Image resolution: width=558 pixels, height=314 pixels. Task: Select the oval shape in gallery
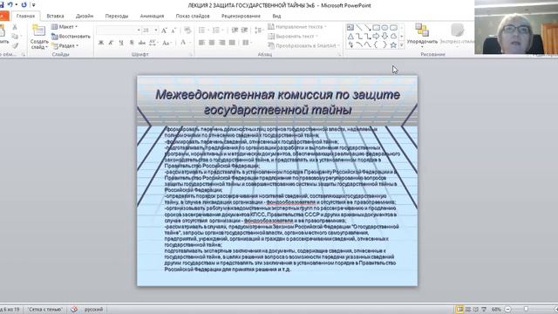(384, 27)
